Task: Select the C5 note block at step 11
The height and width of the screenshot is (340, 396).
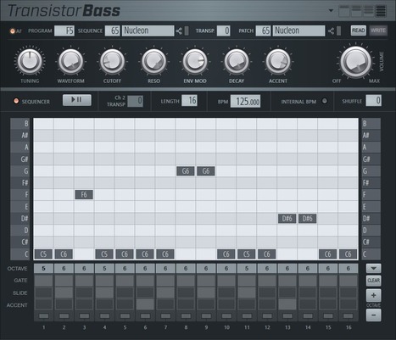Action: point(247,254)
